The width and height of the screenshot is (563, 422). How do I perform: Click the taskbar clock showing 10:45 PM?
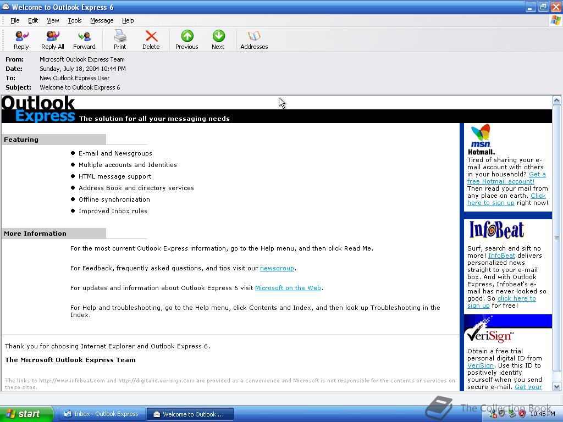click(542, 414)
